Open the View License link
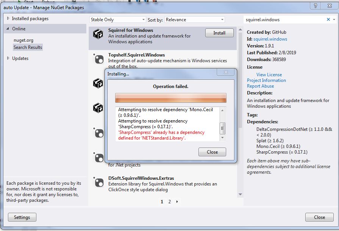Viewport: 339px width, 231px height. (x=269, y=74)
